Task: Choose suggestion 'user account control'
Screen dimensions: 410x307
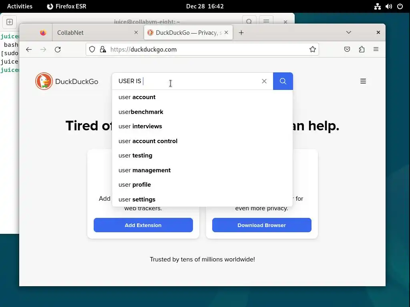Action: (202, 141)
